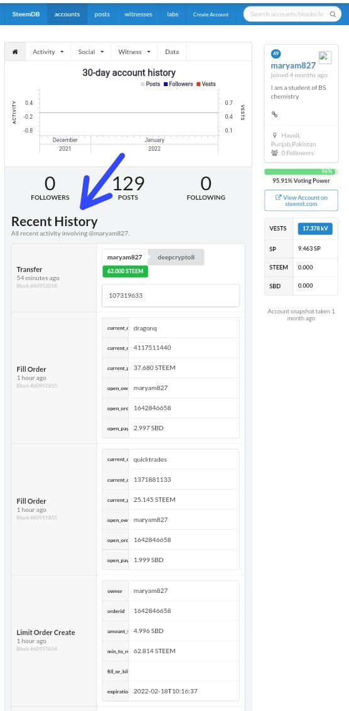Select the memo 107319633 field

171,295
